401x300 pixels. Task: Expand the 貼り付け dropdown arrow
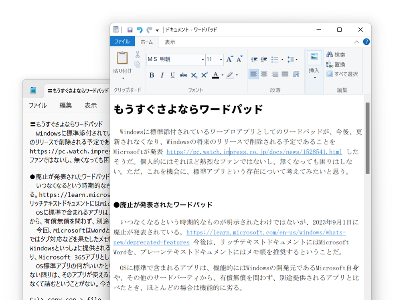(x=123, y=78)
